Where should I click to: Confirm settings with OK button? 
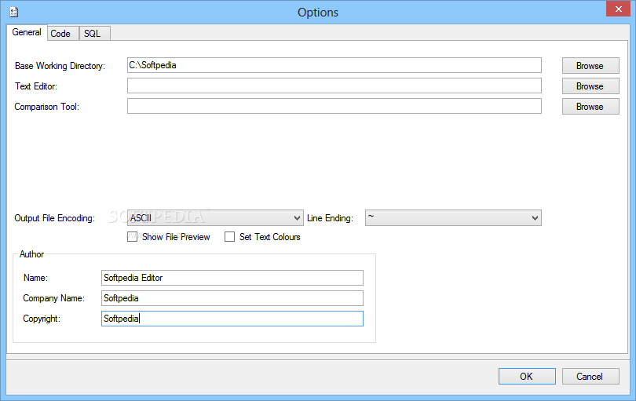tap(527, 376)
